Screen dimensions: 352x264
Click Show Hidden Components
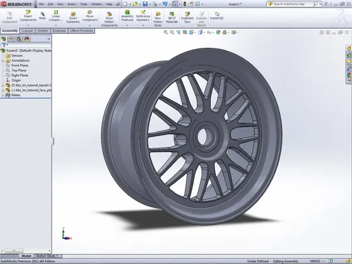(x=109, y=19)
